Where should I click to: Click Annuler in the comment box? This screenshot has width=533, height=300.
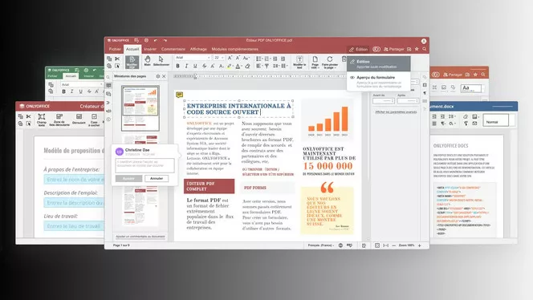coord(157,178)
